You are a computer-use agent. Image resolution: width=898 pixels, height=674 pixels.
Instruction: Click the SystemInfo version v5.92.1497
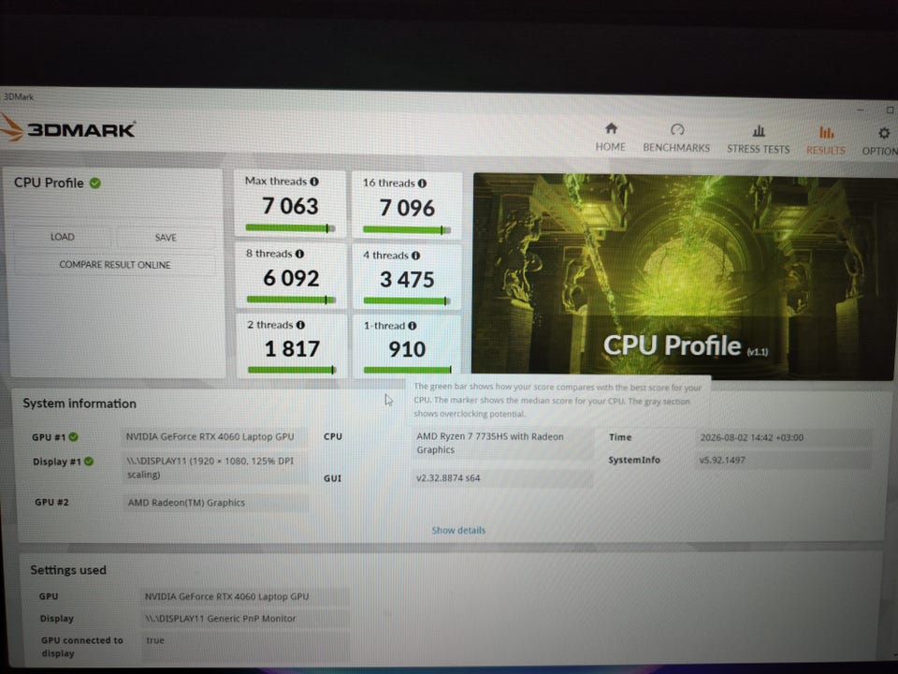784,460
